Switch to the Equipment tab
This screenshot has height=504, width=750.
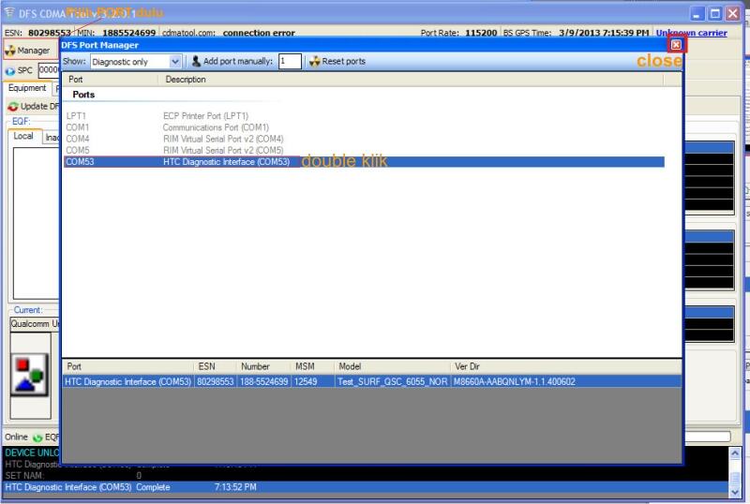tap(27, 88)
